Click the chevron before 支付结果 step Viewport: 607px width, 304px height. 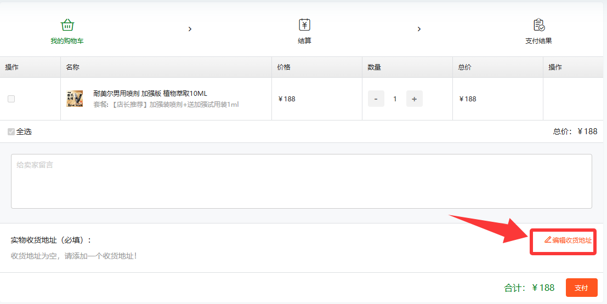click(x=419, y=29)
